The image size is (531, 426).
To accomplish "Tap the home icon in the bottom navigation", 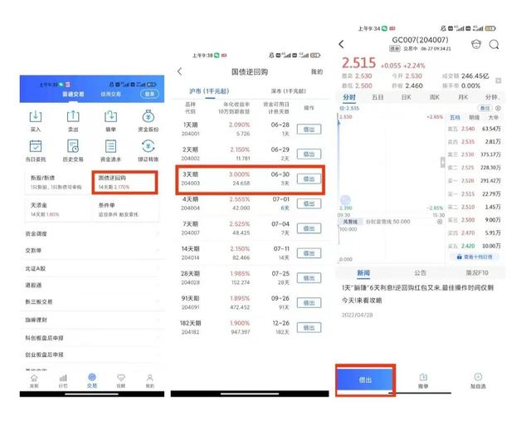I will pos(34,378).
